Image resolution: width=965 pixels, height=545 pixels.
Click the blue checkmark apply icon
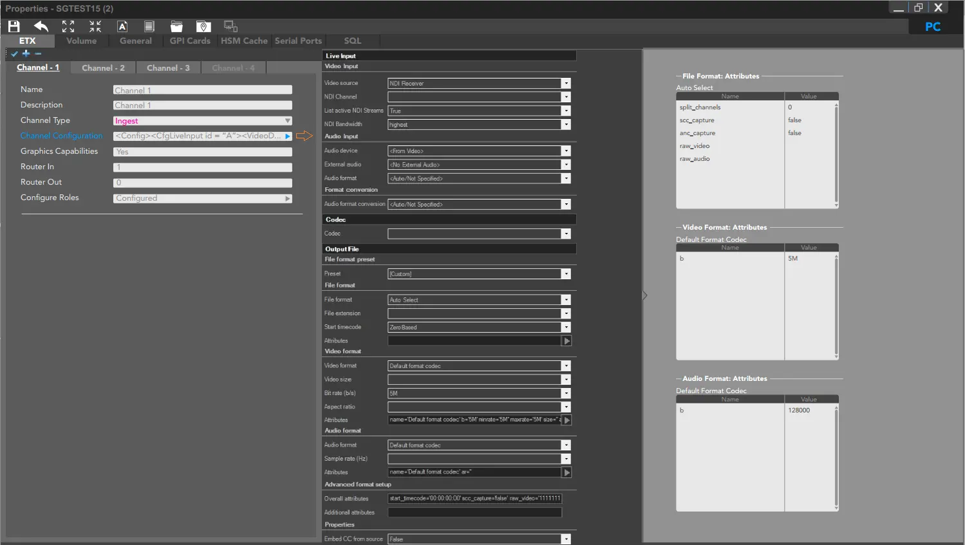[x=14, y=53]
